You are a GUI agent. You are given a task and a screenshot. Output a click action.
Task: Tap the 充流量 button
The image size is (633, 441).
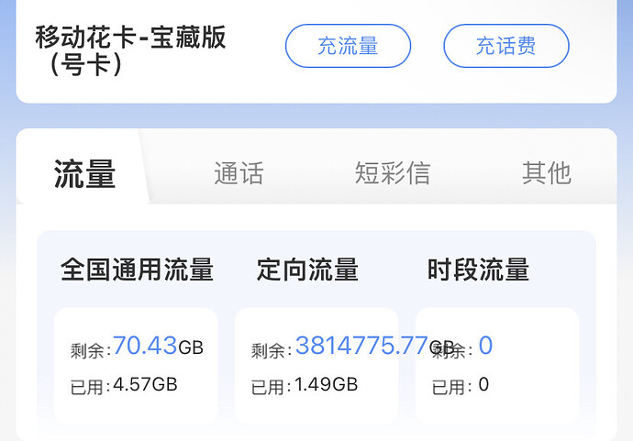pyautogui.click(x=348, y=46)
